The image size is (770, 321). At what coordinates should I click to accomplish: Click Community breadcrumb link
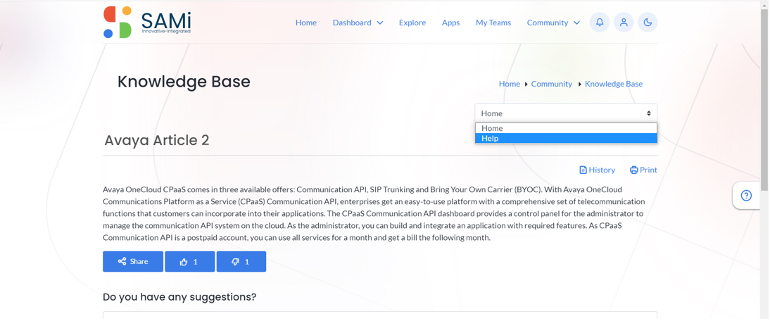point(552,84)
